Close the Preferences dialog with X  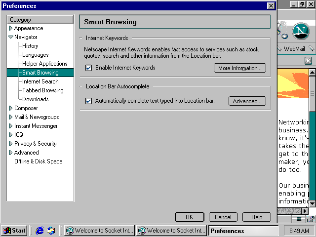coord(271,5)
